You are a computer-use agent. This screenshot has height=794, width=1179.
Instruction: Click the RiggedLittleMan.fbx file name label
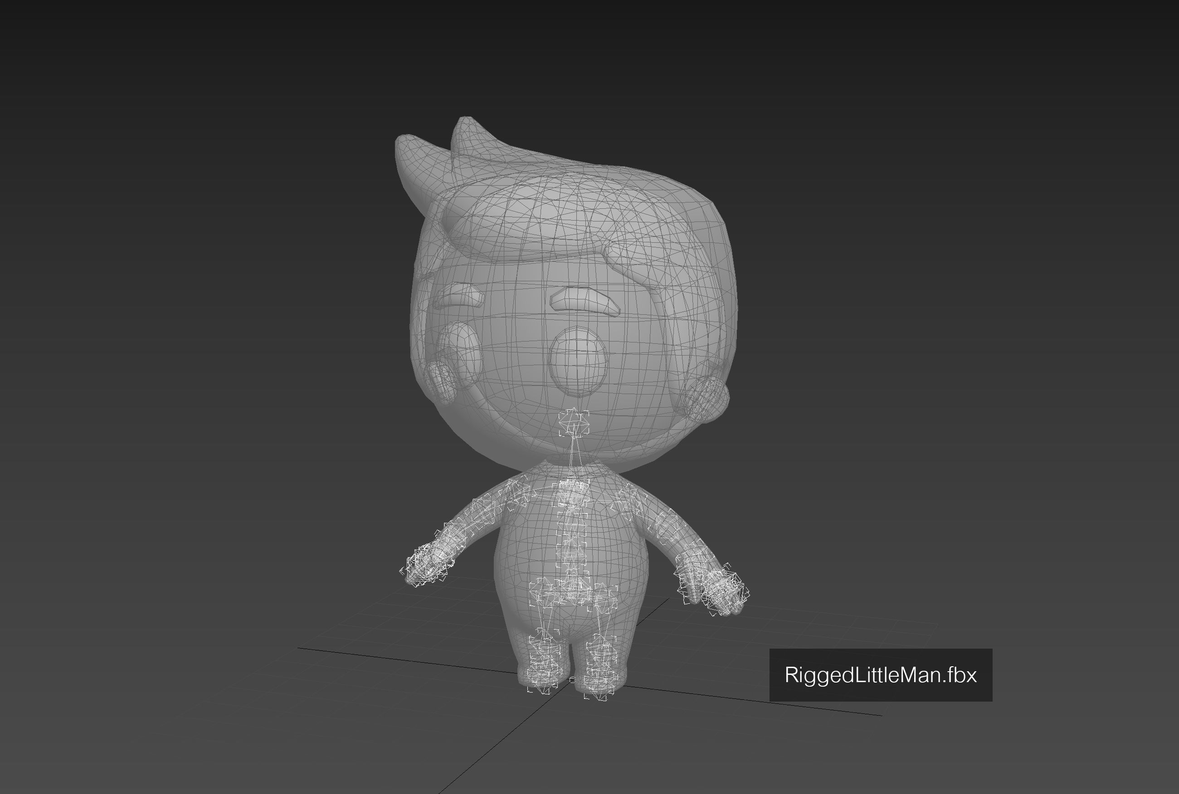(881, 674)
